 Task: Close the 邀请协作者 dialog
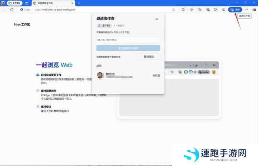click(x=157, y=19)
